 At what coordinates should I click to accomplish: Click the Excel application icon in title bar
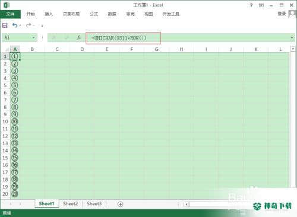[7, 5]
